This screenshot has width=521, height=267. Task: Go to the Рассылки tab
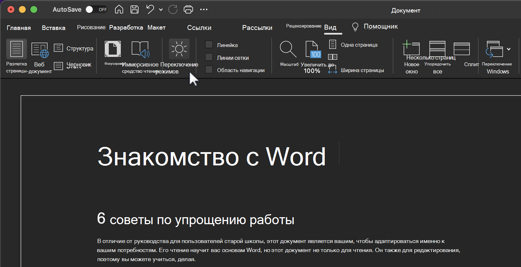(257, 28)
